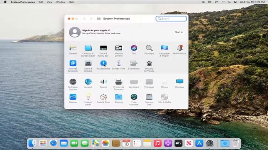
Task: Open Siri preferences
Action: [134, 50]
